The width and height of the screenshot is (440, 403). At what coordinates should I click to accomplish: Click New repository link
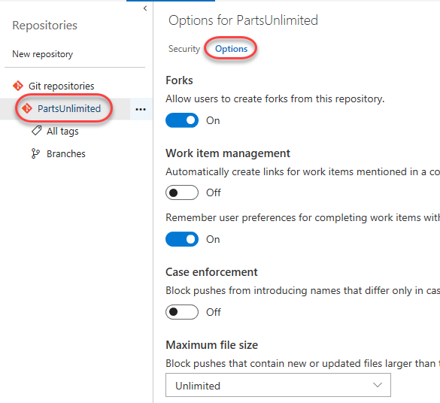[43, 54]
